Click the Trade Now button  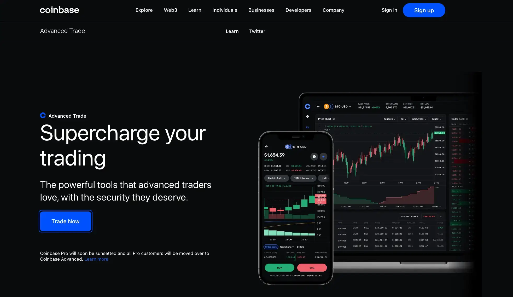click(x=65, y=221)
